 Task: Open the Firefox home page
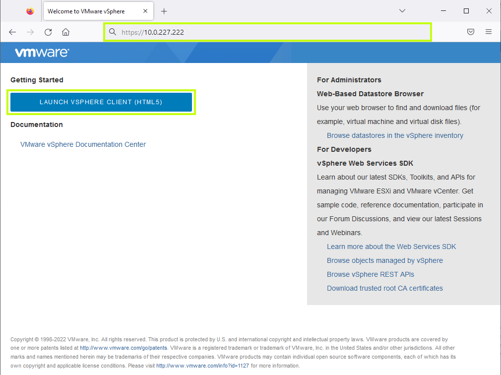tap(66, 32)
